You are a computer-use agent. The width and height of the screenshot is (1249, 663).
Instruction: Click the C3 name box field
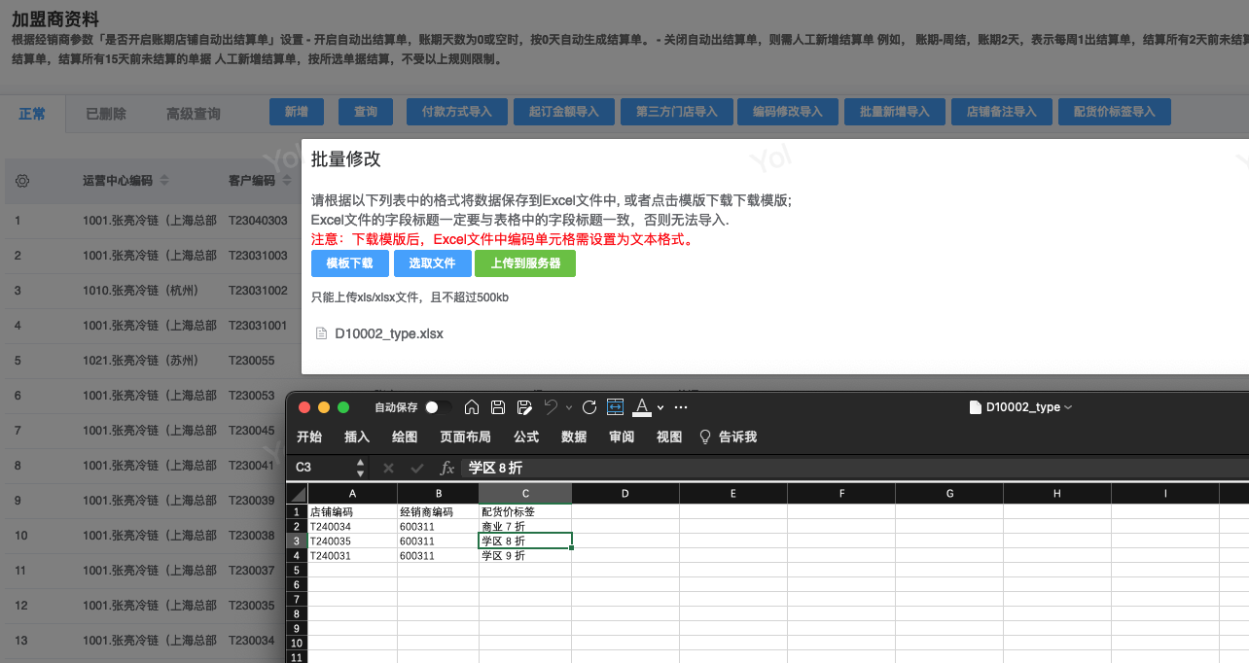tap(324, 468)
